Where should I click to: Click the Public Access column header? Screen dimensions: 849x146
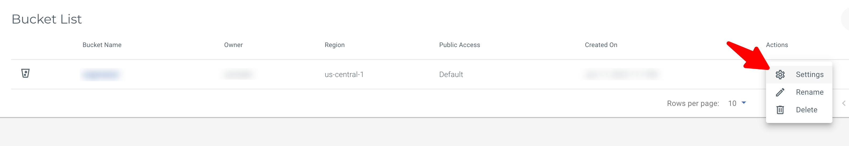click(460, 45)
